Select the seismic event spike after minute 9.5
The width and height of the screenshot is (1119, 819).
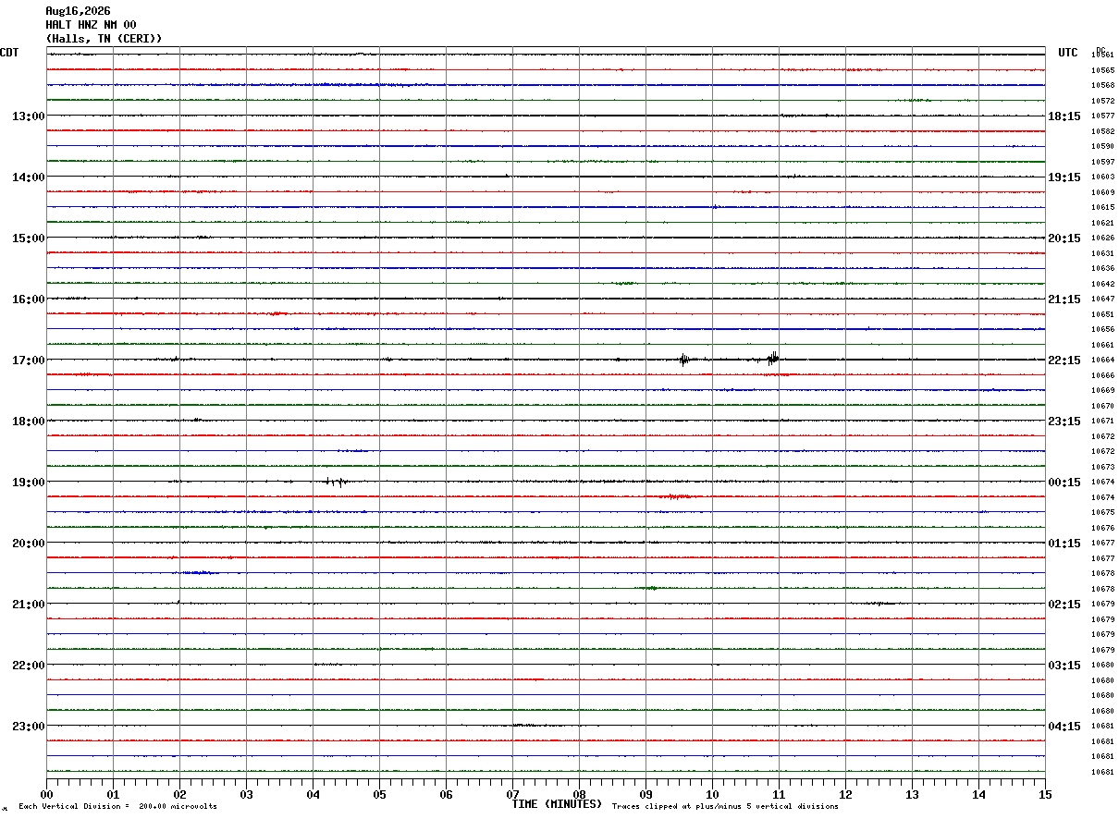pyautogui.click(x=684, y=360)
